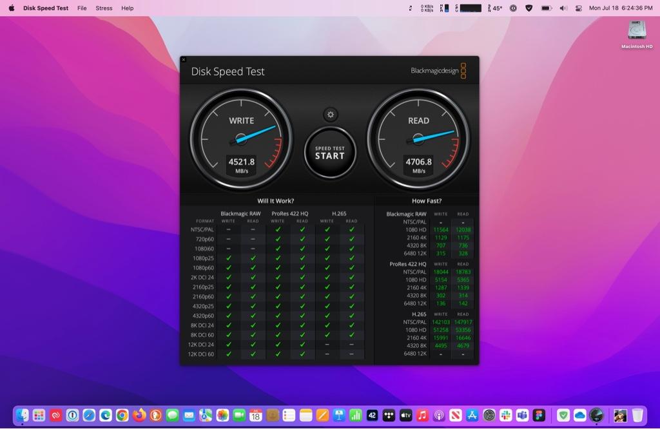Image resolution: width=660 pixels, height=429 pixels.
Task: Open the File menu
Action: click(x=82, y=8)
